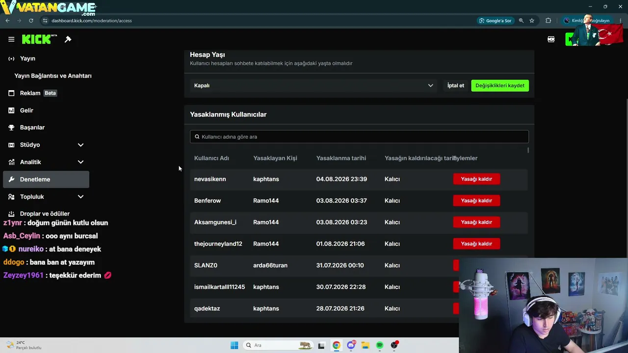Open Spotify from the taskbar
This screenshot has height=353, width=628.
[x=380, y=345]
